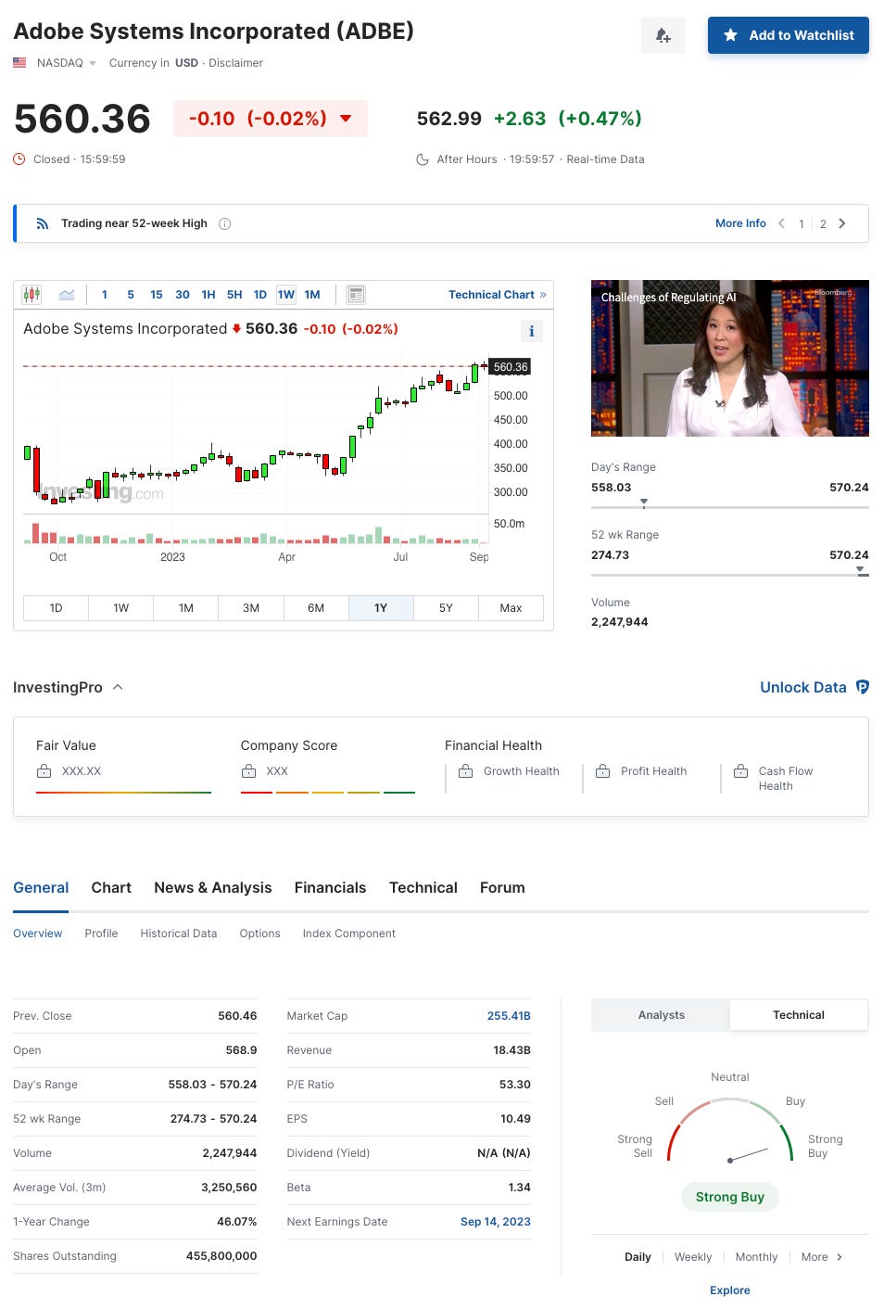This screenshot has height=1309, width=884.
Task: Switch to area chart type icon
Action: tap(67, 295)
